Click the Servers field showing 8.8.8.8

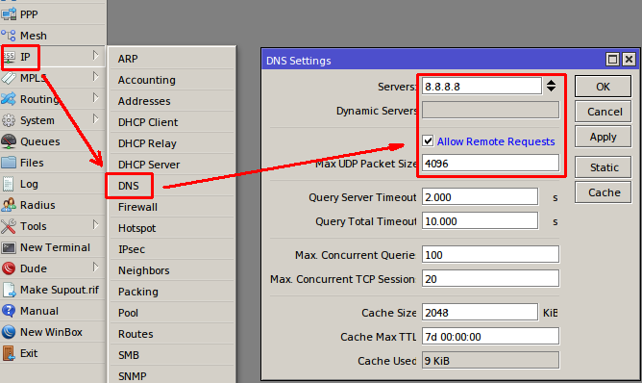click(x=481, y=87)
